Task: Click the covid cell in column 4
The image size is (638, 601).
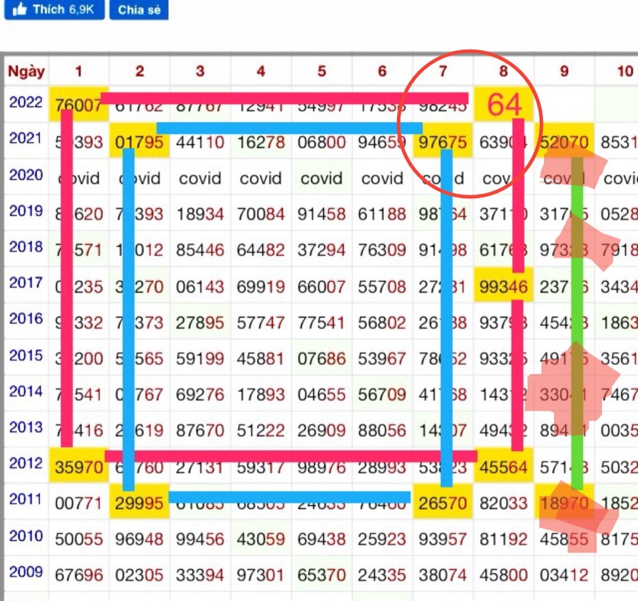Action: point(261,178)
